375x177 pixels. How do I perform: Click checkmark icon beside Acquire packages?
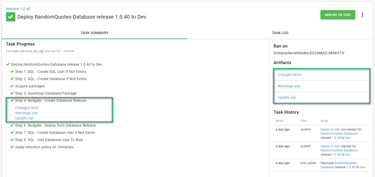12,86
